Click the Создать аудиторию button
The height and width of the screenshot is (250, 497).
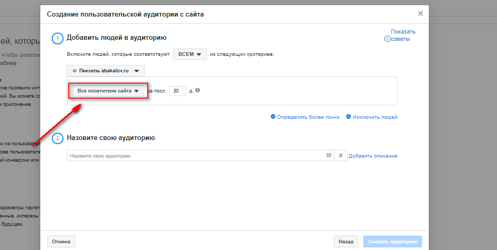(393, 241)
